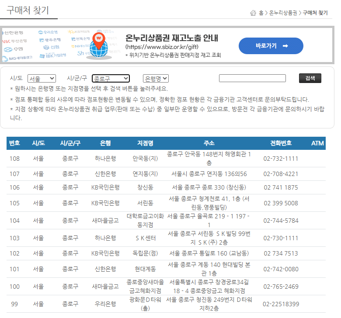Click phone number 02-765-2469
This screenshot has width=341, height=318.
281,287
